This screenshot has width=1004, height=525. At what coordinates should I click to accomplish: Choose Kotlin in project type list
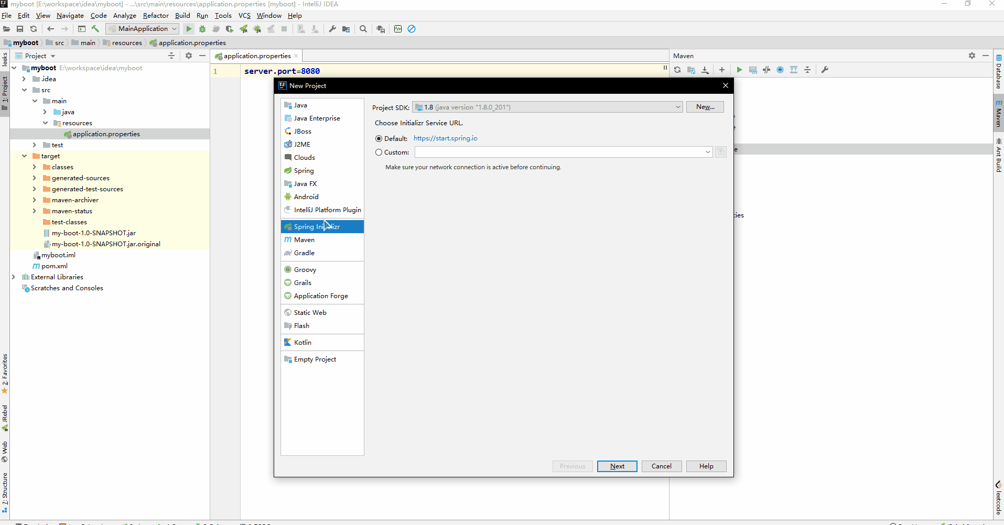click(x=322, y=343)
